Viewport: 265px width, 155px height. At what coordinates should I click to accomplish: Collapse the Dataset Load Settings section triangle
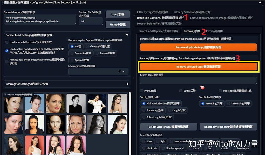coord(127,35)
